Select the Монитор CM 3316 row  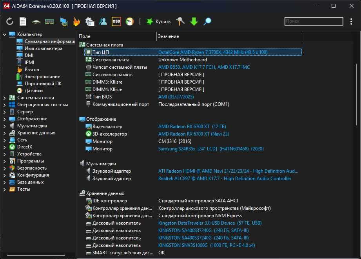[x=193, y=141]
